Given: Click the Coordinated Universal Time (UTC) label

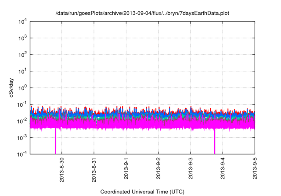Looking at the screenshot, I should tap(142, 192).
